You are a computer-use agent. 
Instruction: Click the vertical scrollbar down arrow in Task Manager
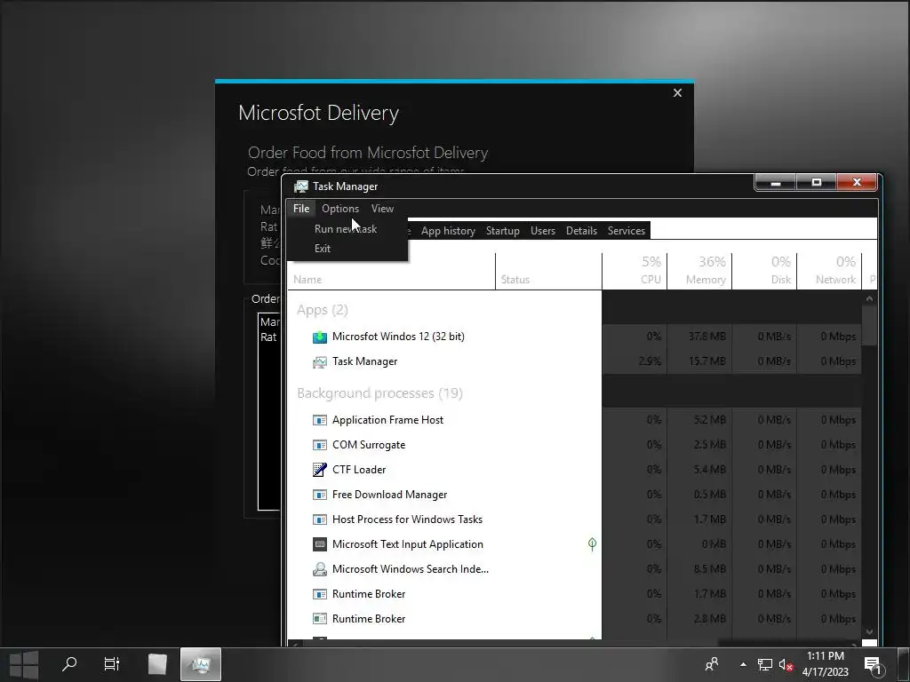(869, 631)
